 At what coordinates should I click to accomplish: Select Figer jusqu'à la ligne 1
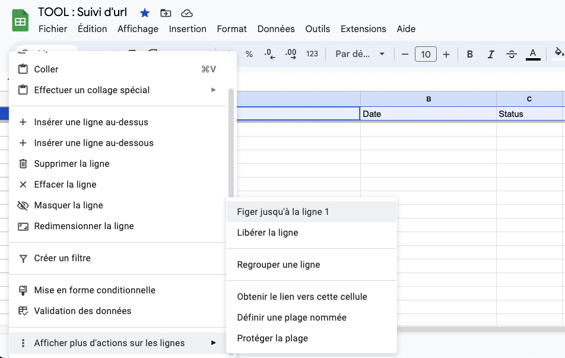(312, 212)
